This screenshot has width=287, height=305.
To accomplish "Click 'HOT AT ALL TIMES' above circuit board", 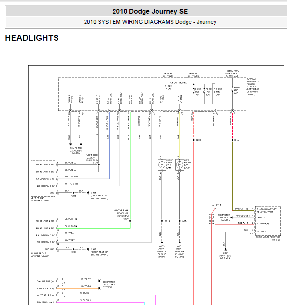I will pos(168,75).
